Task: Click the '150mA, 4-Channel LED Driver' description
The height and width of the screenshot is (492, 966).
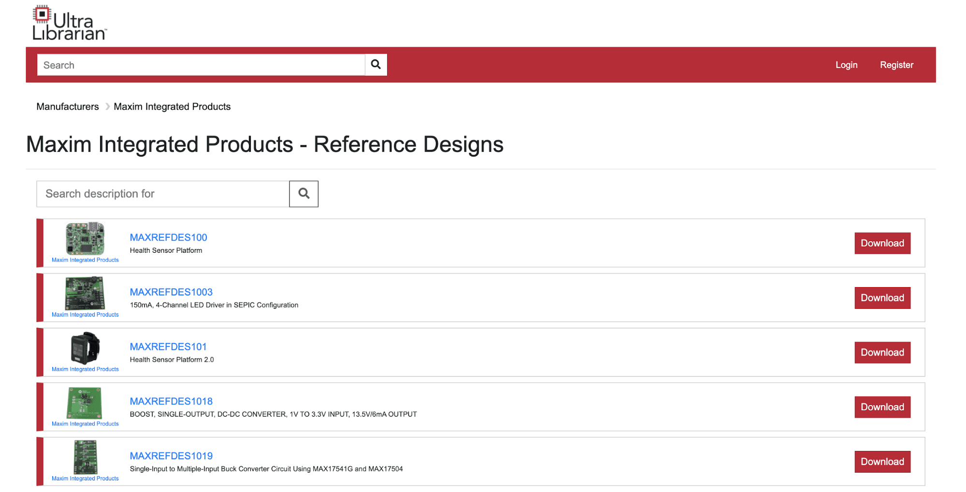Action: tap(214, 305)
